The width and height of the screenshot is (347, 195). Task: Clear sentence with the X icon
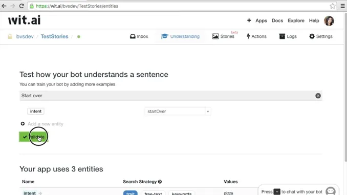click(318, 96)
